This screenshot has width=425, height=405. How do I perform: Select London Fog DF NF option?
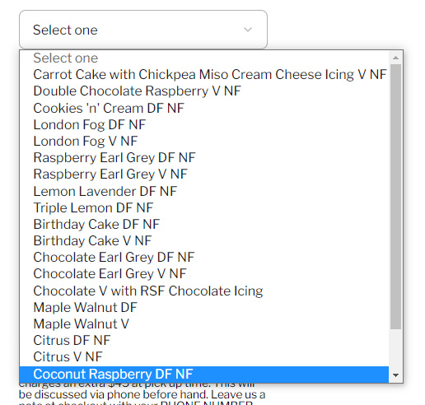(x=204, y=124)
